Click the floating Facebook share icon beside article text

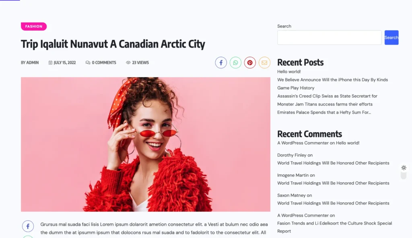coord(28,226)
